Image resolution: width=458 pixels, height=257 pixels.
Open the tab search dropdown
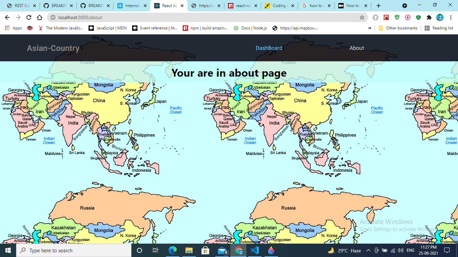pyautogui.click(x=405, y=6)
